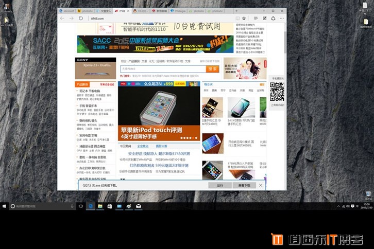Select the 产品报价 search category
The width and height of the screenshot is (374, 249).
134,61
